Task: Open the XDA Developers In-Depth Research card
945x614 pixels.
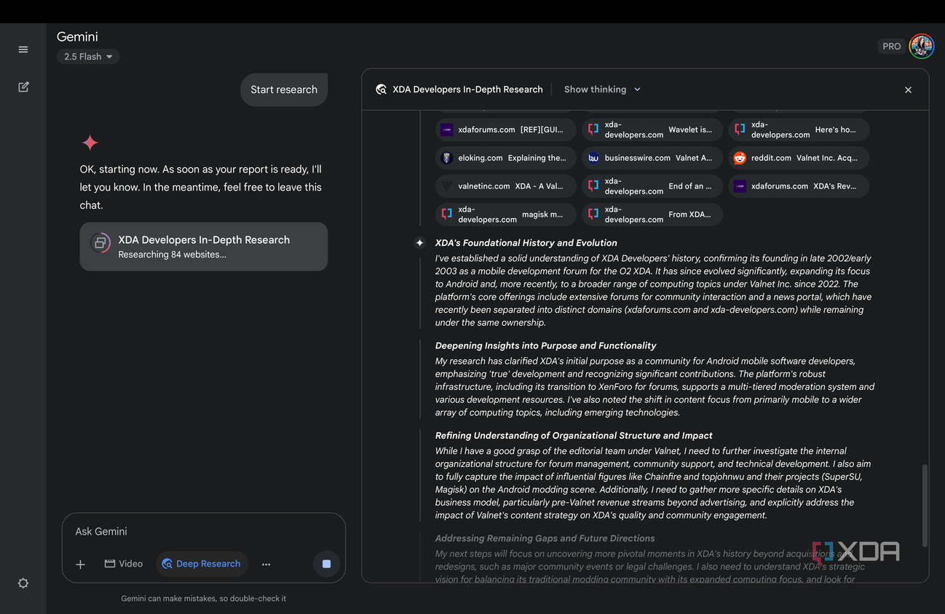Action: pyautogui.click(x=204, y=247)
